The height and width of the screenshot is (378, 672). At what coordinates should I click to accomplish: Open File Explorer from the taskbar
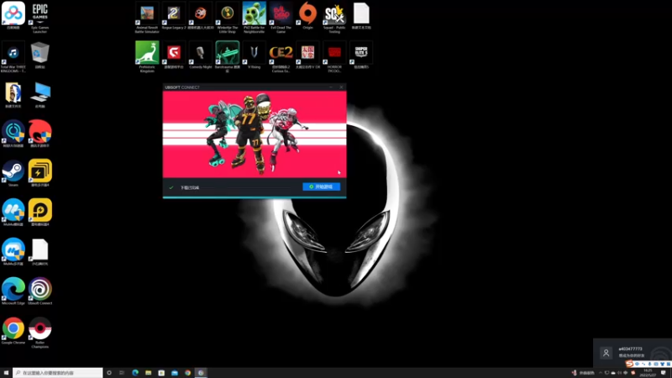click(149, 373)
